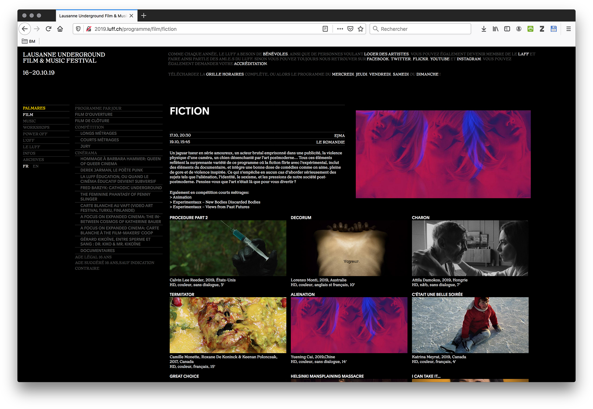593x409 pixels.
Task: Select FILM in the left menu
Action: coord(28,115)
